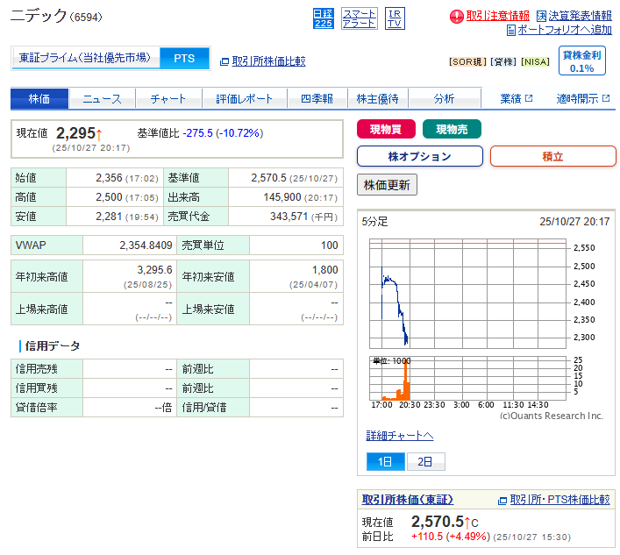Click the red 取引注意情報 warning icon
Image resolution: width=620 pixels, height=555 pixels.
click(456, 17)
